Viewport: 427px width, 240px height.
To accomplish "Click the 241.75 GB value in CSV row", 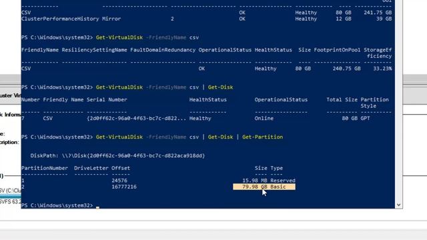I will tap(378, 13).
